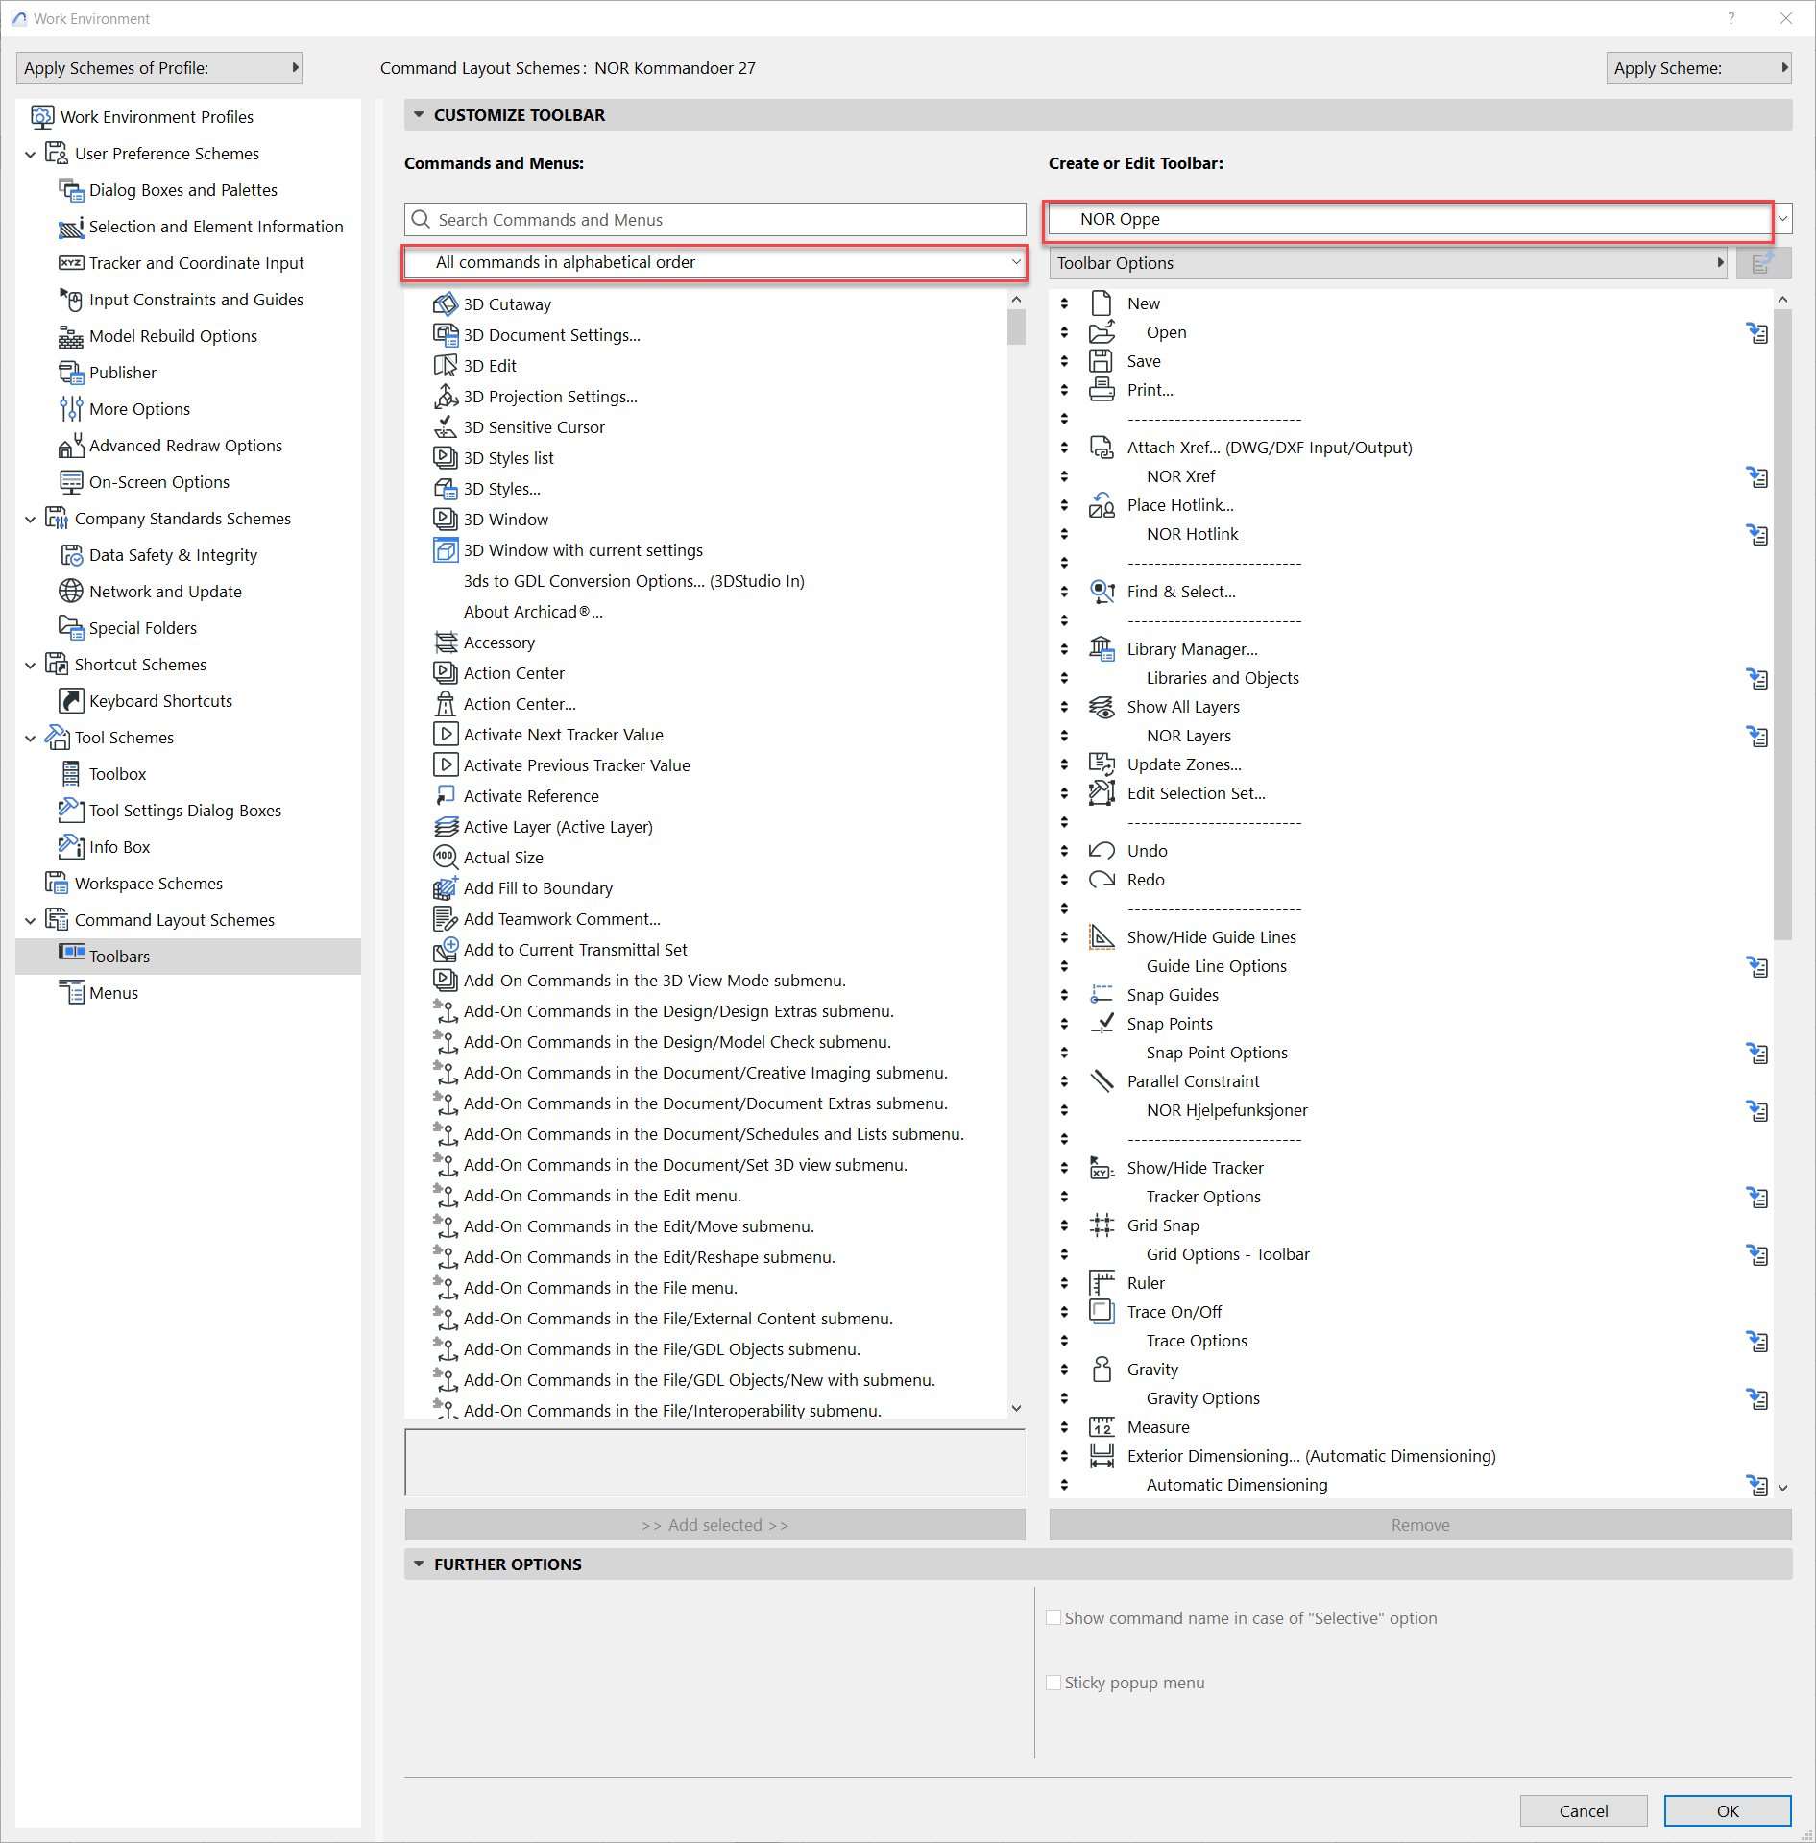Click the help question mark button

(1731, 18)
